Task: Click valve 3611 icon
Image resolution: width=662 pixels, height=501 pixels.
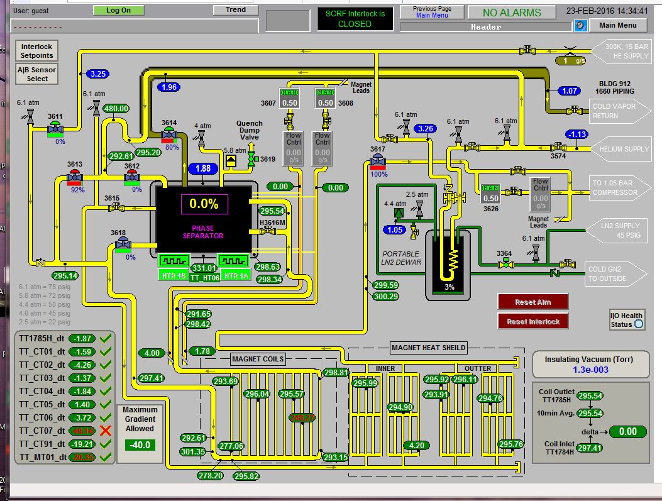Action: (x=55, y=128)
